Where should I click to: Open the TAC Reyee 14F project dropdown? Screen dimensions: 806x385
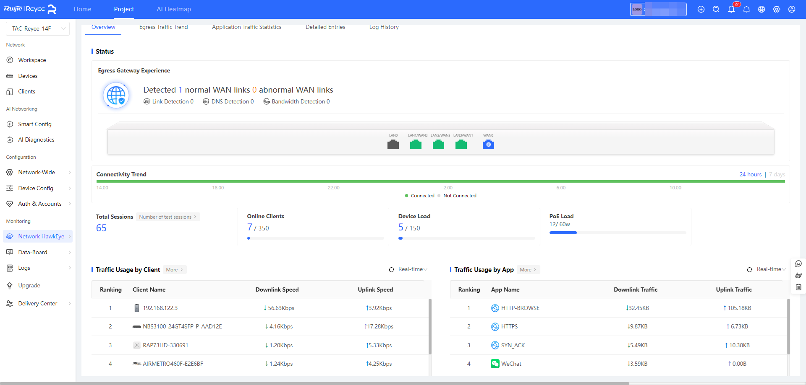click(38, 28)
